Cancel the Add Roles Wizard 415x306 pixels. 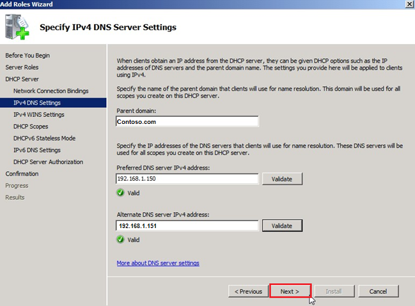click(378, 291)
